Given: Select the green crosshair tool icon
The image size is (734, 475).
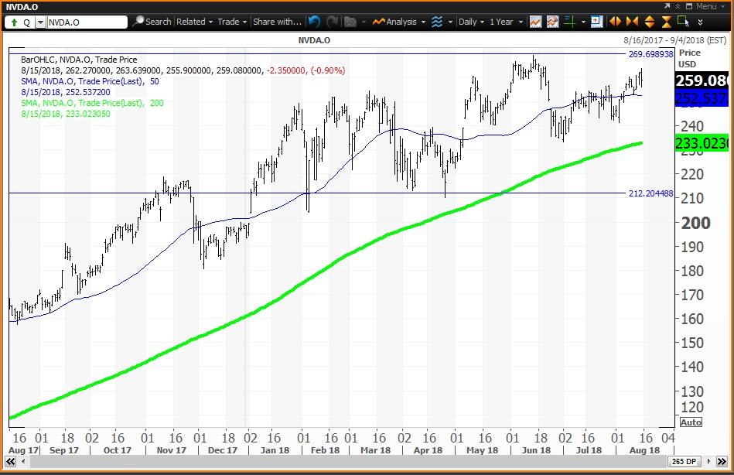Looking at the screenshot, I should [570, 22].
